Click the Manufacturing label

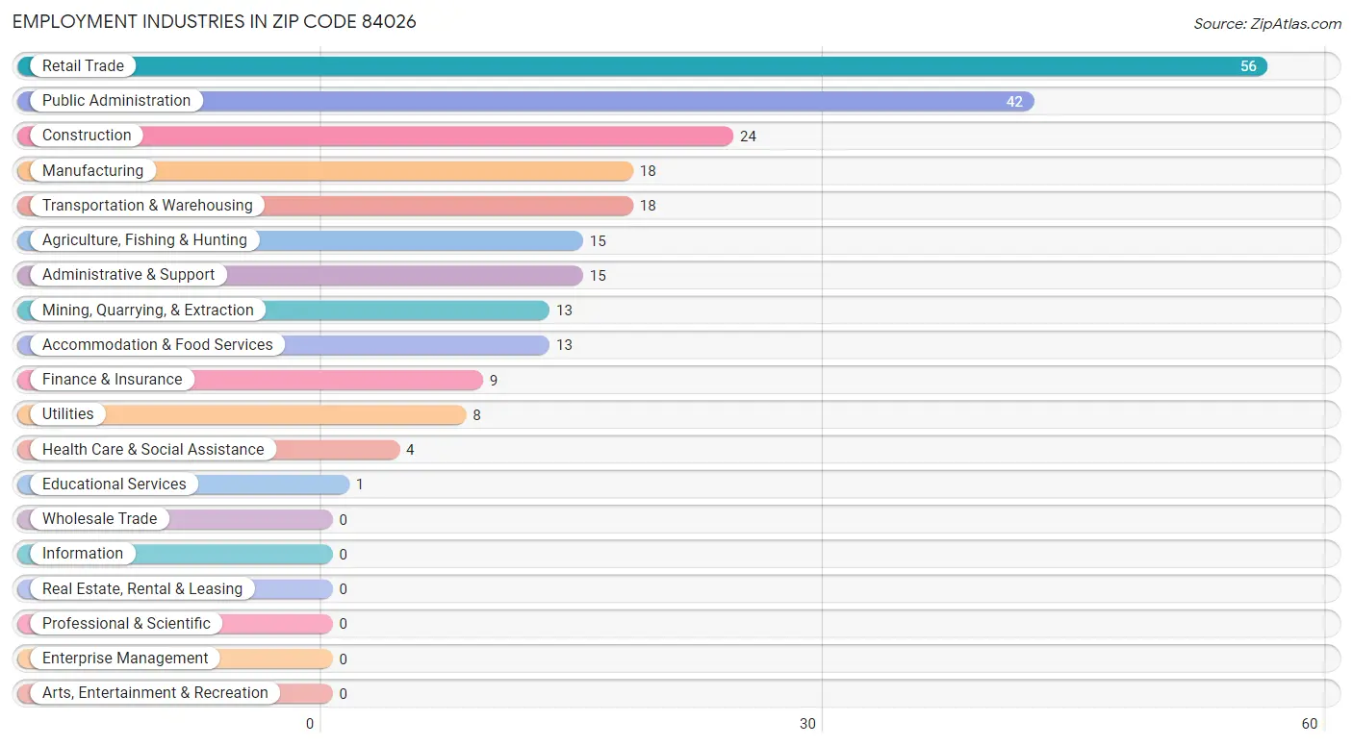[92, 170]
